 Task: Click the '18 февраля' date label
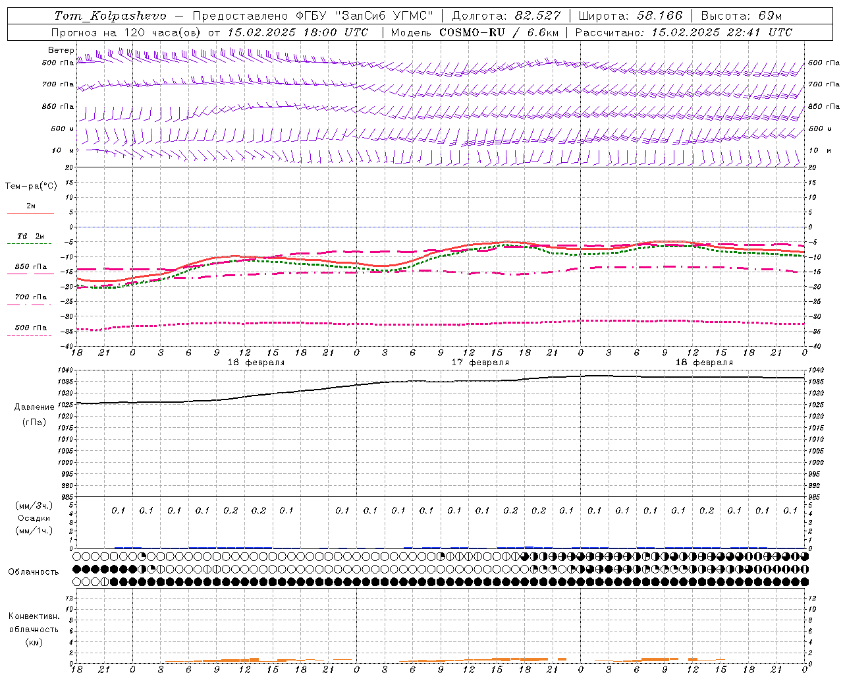704,363
